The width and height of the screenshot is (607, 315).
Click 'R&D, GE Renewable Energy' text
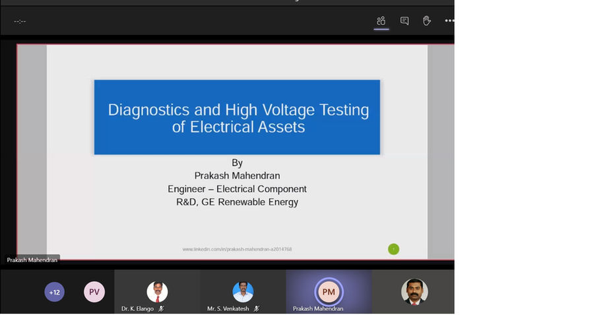tap(237, 202)
